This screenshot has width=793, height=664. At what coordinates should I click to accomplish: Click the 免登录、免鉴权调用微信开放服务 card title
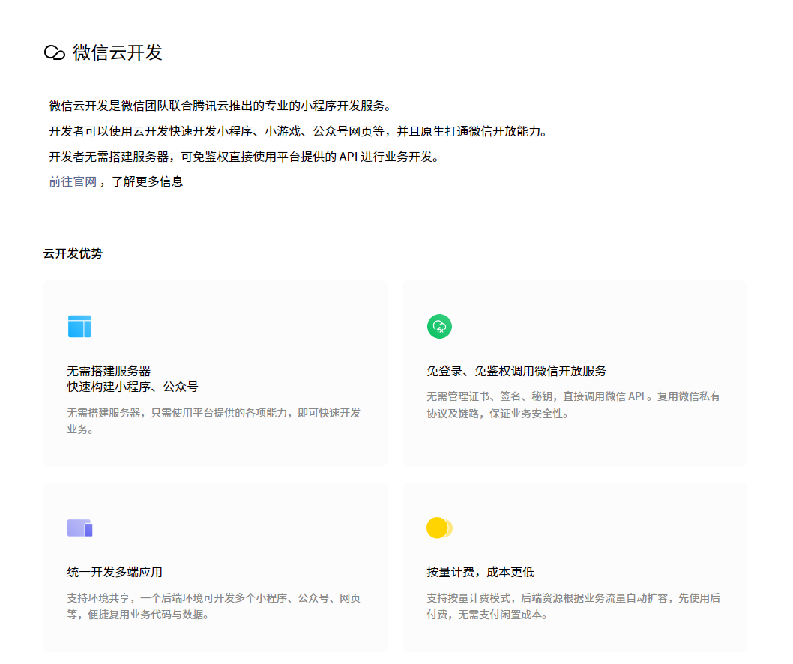click(516, 371)
